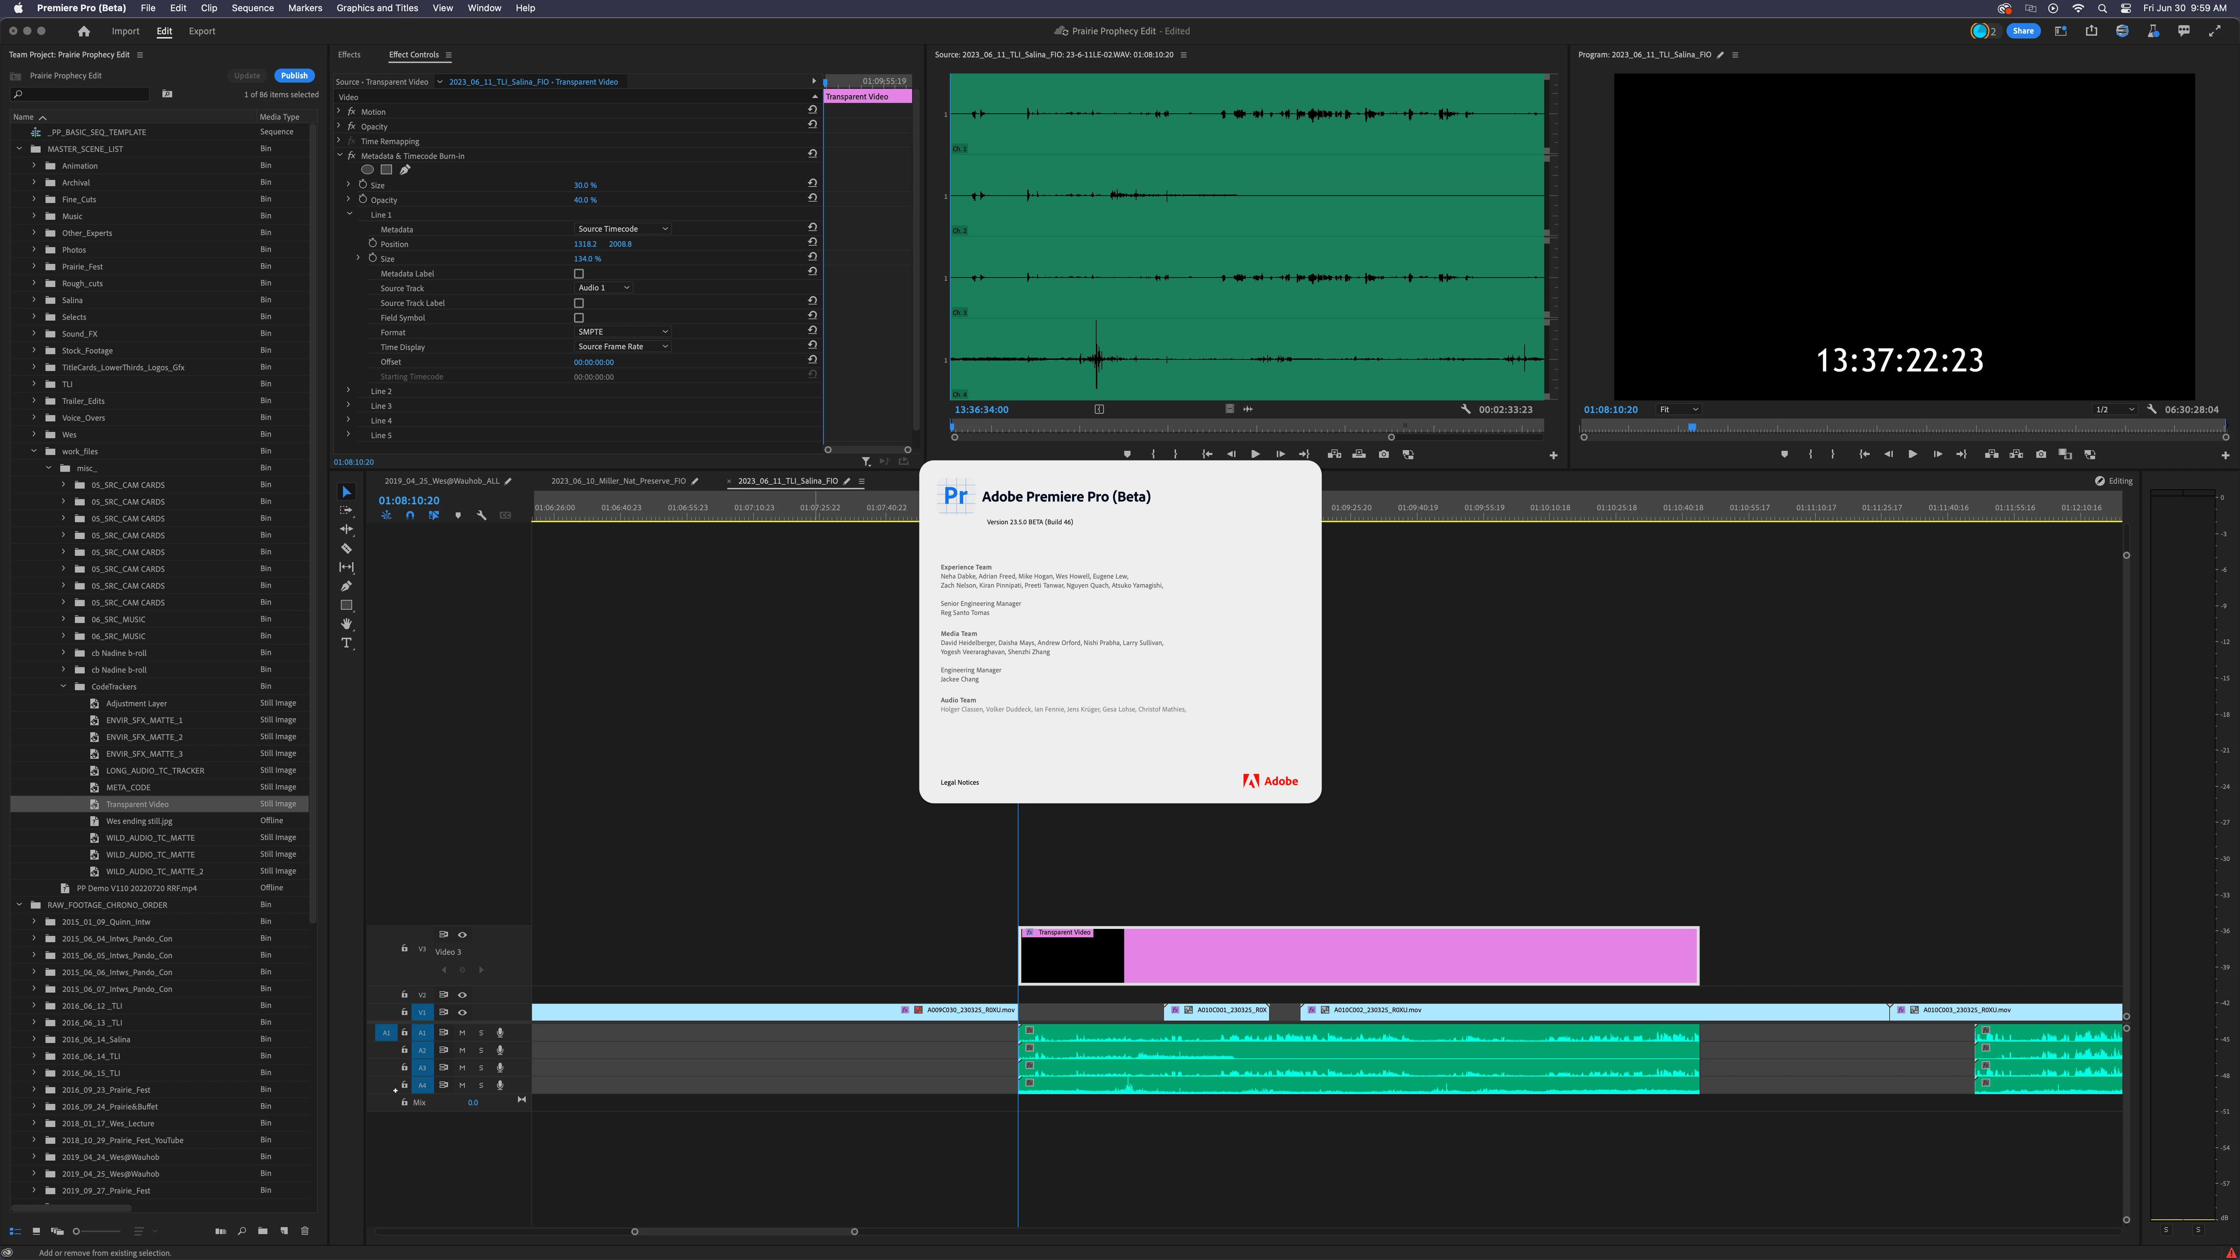2240x1260 pixels.
Task: Enable the Field Symbol checkbox
Action: tap(579, 318)
